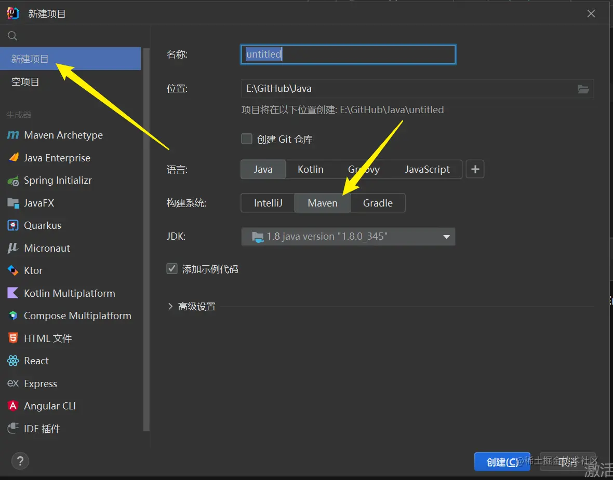Set build system to Maven
This screenshot has height=480, width=613.
pos(323,203)
